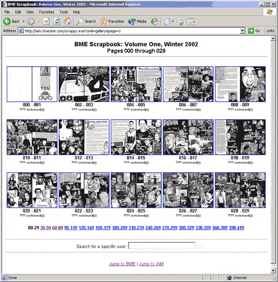Follow the 30-59 page range link
The height and width of the screenshot is (282, 278).
[x=45, y=228]
